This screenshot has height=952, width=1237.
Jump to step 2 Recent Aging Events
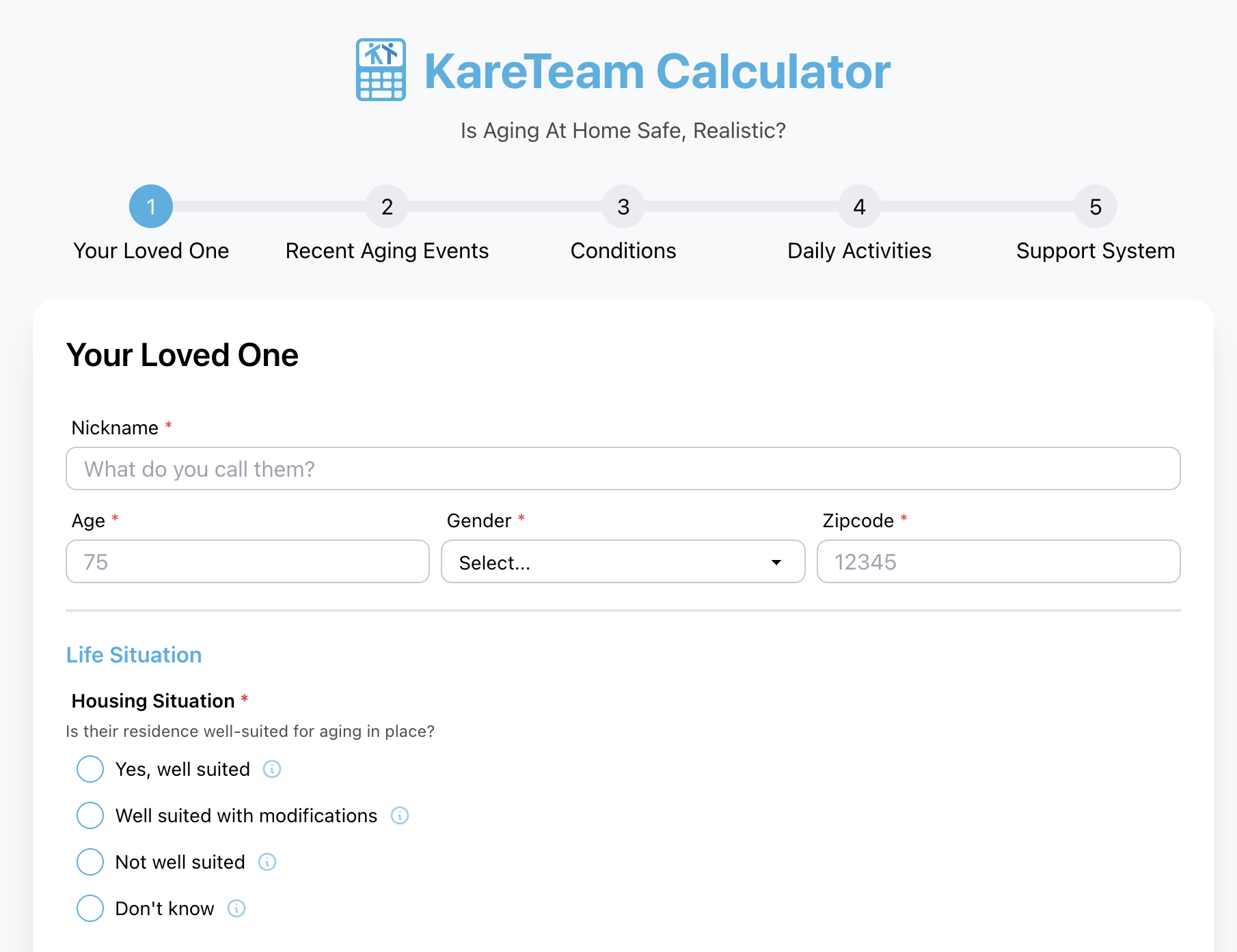click(x=388, y=206)
